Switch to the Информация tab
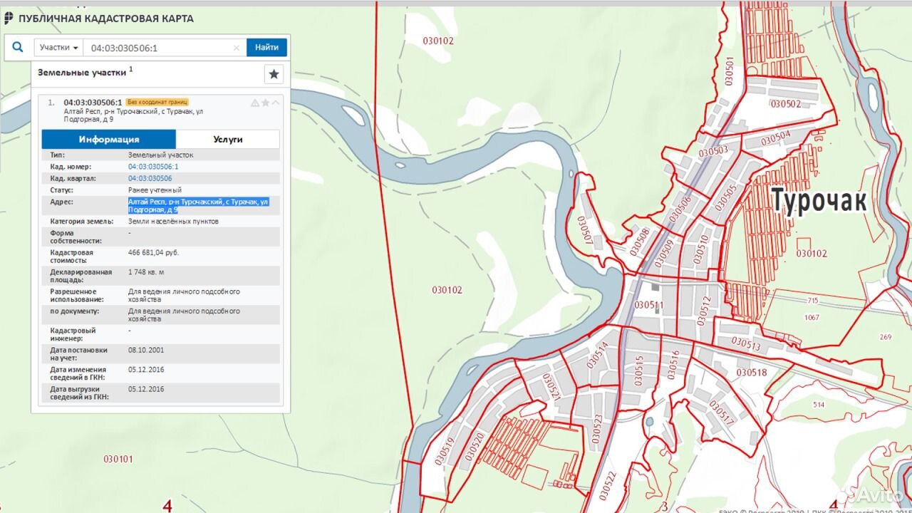This screenshot has width=912, height=513. coord(109,139)
